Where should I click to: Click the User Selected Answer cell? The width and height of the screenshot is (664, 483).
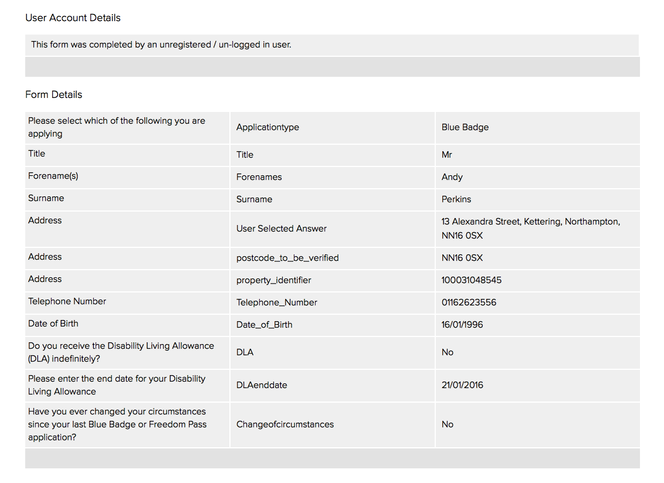click(x=281, y=229)
